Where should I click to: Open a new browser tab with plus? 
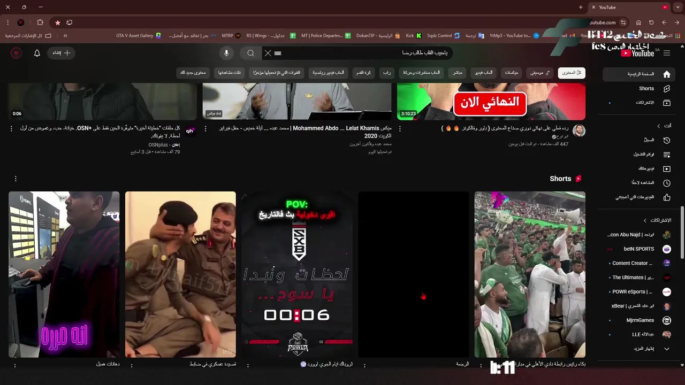point(581,7)
